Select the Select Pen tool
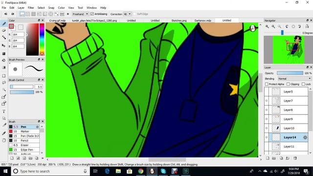 4,97
